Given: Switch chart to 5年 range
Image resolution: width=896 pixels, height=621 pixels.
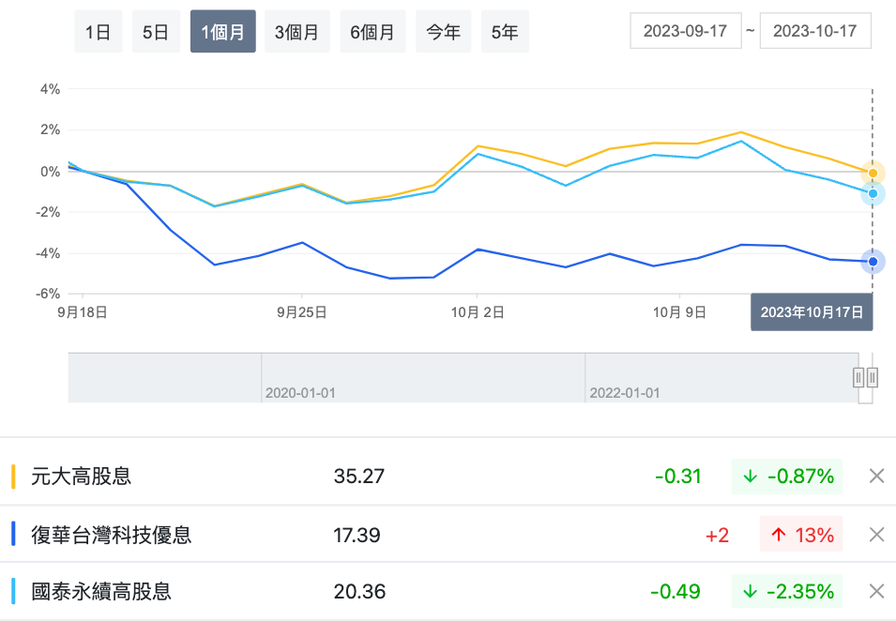Looking at the screenshot, I should 505,33.
